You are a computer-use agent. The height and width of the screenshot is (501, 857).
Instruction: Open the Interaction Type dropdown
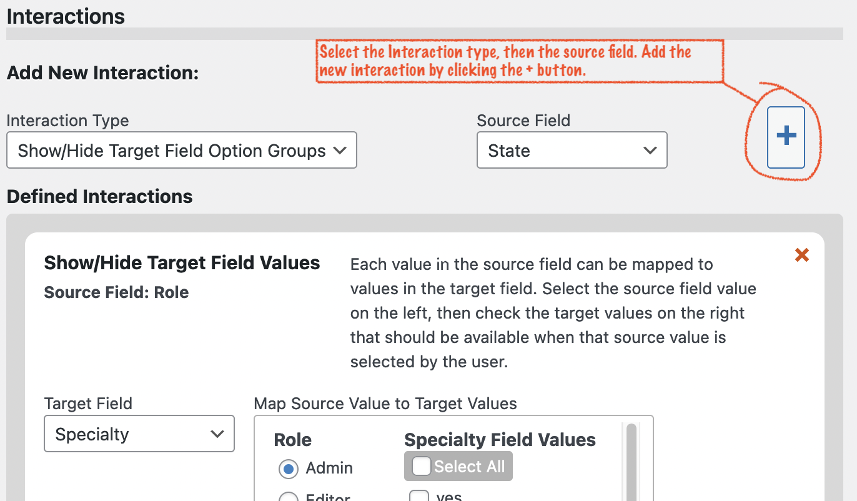click(x=181, y=150)
